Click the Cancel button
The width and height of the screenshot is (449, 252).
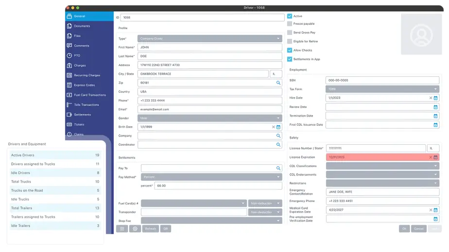click(x=418, y=229)
